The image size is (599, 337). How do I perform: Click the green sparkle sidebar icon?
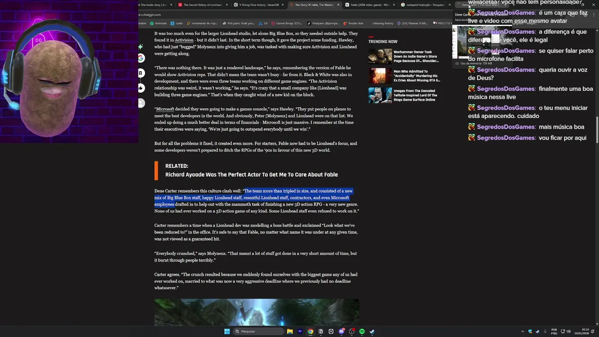(141, 47)
